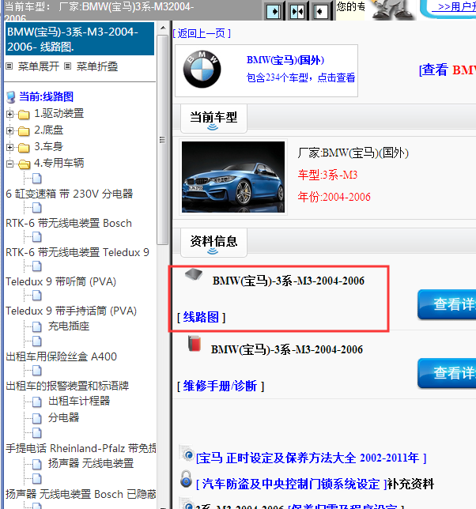Click the right-arrow panel layout button
Viewport: 476px width, 509px height.
click(x=274, y=12)
